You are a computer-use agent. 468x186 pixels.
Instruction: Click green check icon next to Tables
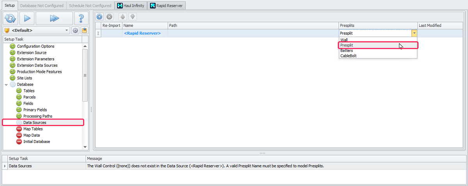coord(19,91)
